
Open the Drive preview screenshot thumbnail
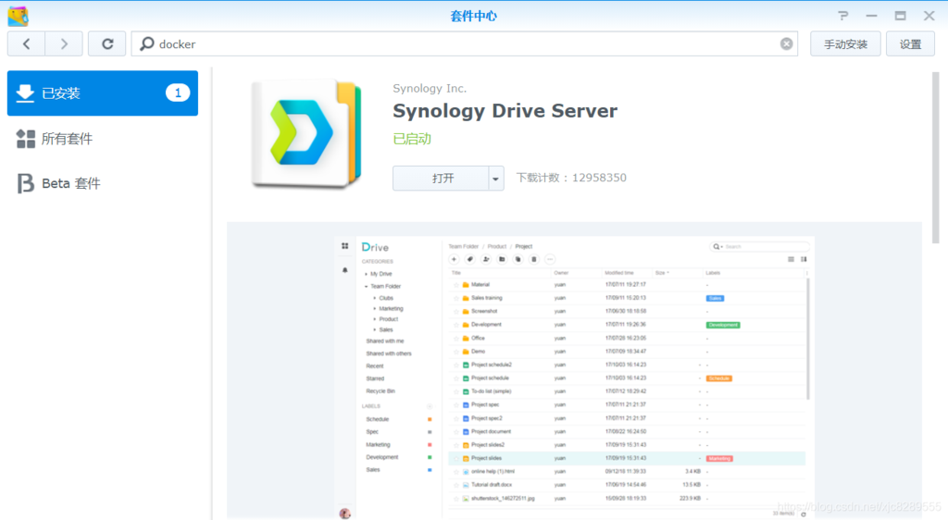coord(574,377)
